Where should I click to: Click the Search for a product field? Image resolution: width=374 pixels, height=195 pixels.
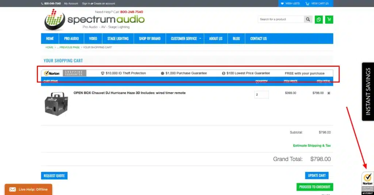280,19
